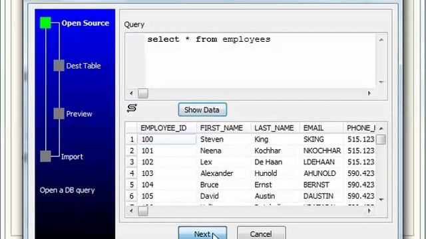Select the Dest Table wizard step label
Screen dimensions: 426x239
[x=83, y=66]
